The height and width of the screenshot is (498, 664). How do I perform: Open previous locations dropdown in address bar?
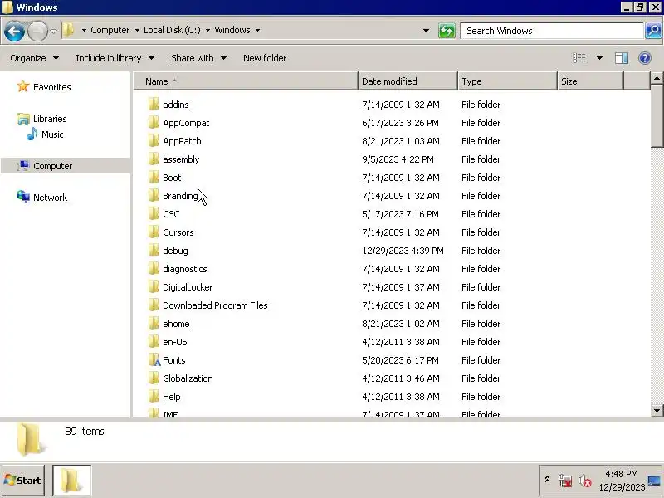coord(426,31)
